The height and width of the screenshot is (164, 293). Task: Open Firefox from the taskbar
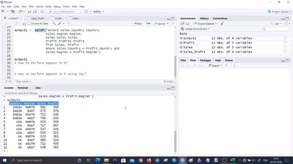click(x=149, y=160)
